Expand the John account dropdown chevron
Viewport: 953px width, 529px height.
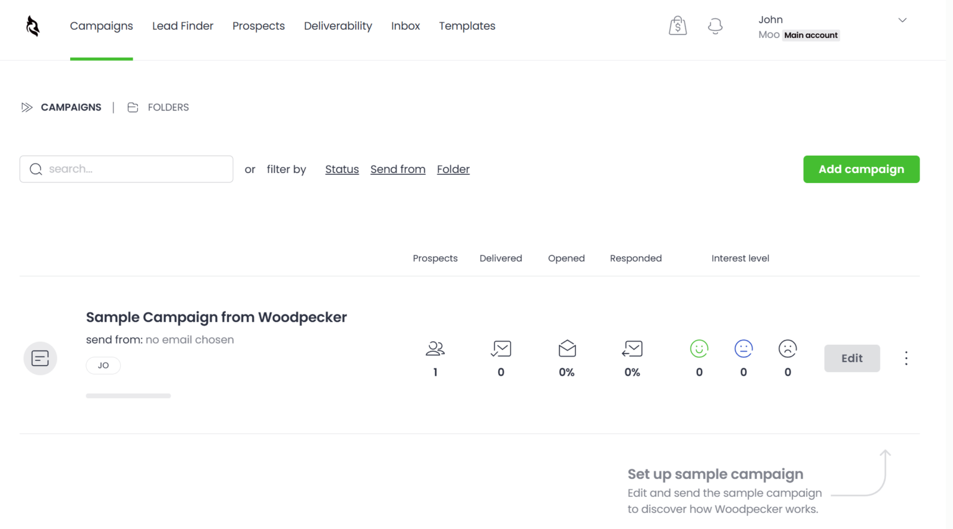pyautogui.click(x=902, y=20)
